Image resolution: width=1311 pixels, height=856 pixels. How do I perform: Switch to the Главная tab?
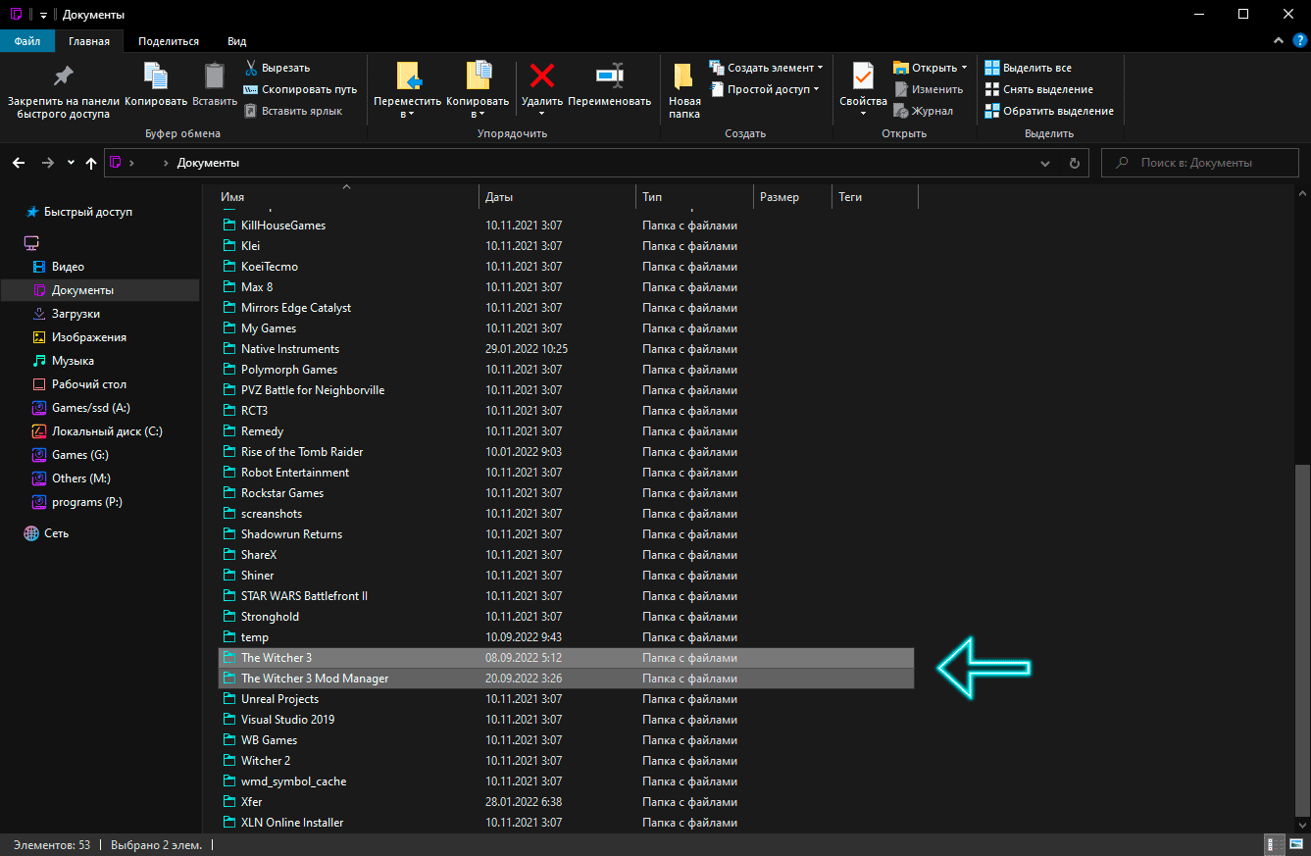(89, 41)
